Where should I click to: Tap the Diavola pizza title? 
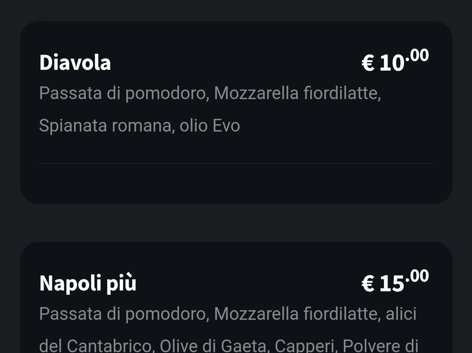click(75, 62)
